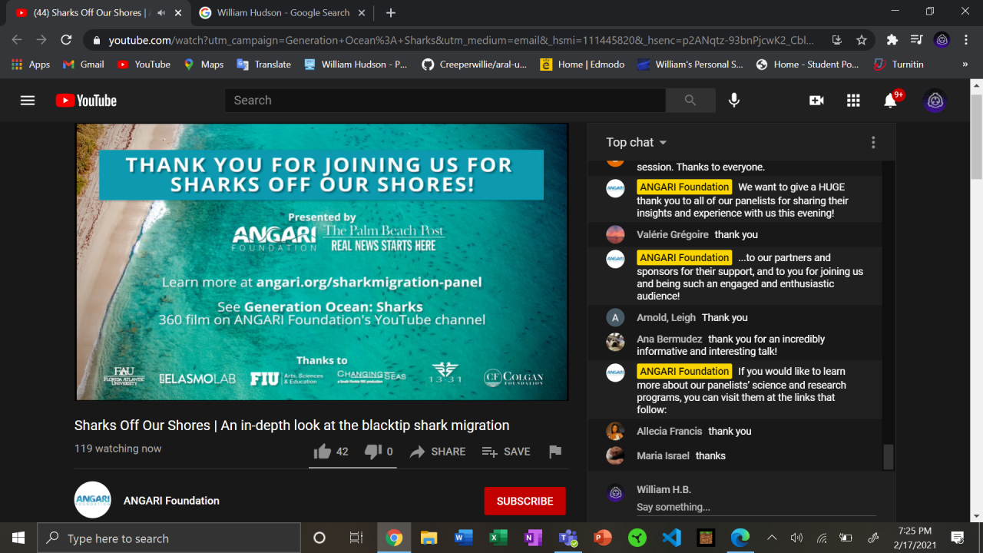
Task: Reload the current page
Action: click(66, 40)
